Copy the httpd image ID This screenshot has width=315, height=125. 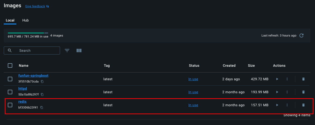(42, 94)
